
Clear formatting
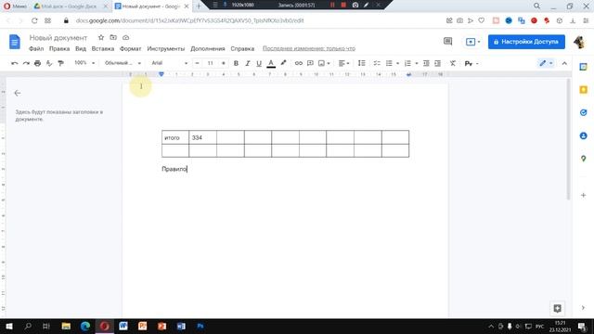(453, 63)
